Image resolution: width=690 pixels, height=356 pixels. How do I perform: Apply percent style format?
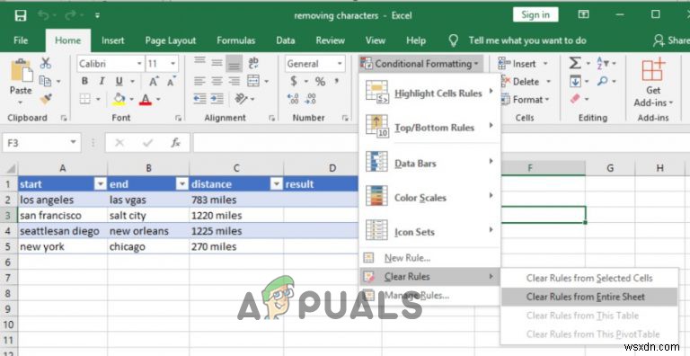320,82
